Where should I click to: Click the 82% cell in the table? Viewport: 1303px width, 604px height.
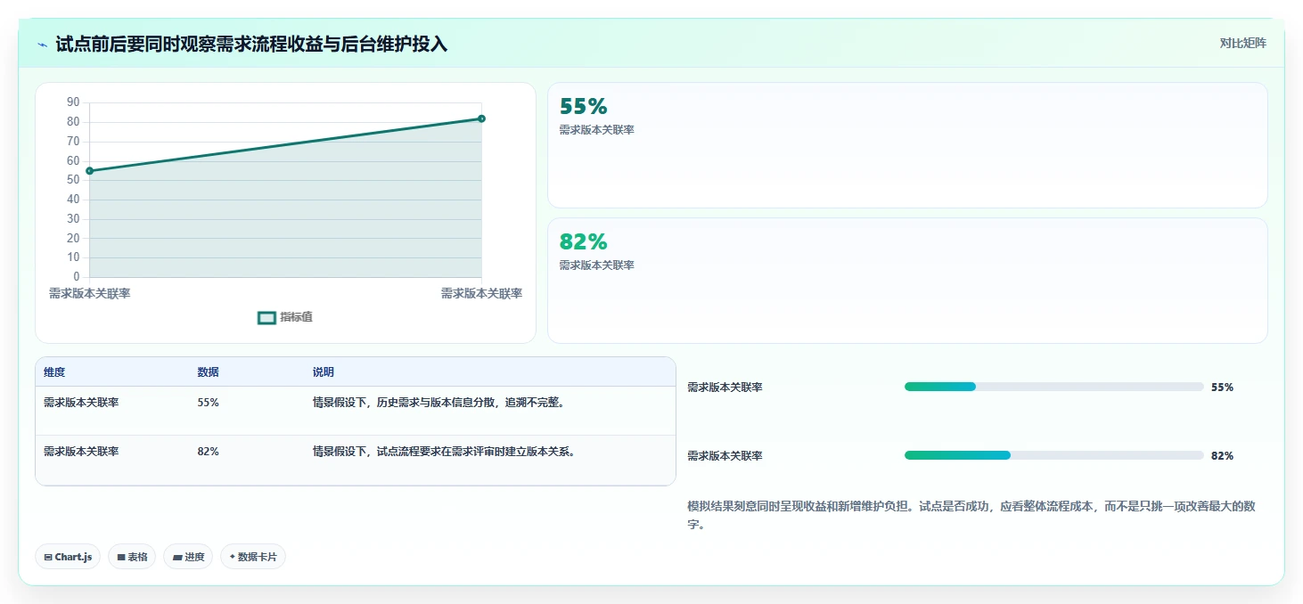pos(208,452)
